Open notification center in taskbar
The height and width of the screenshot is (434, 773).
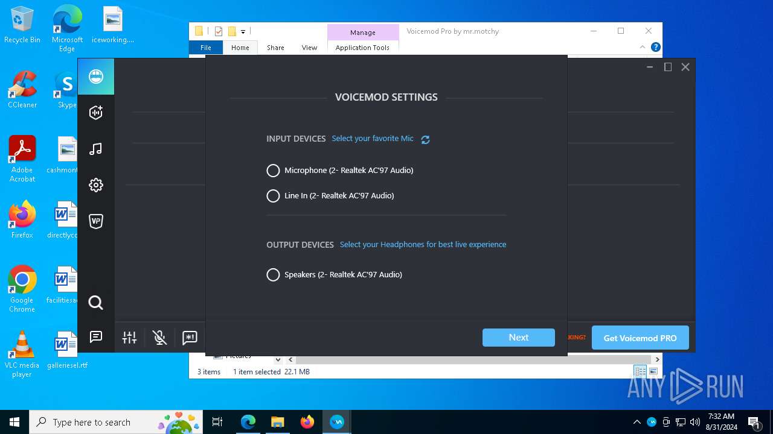click(754, 422)
